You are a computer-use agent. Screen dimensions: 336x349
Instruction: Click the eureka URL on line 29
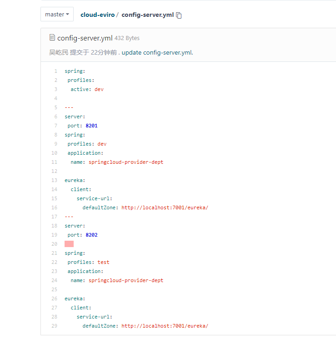point(165,326)
